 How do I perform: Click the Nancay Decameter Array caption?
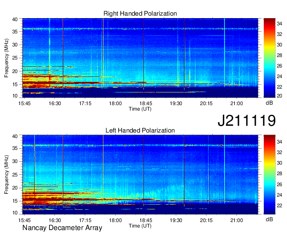click(62, 228)
